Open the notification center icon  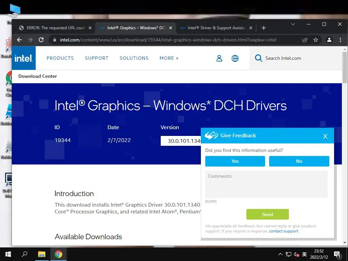click(x=337, y=254)
